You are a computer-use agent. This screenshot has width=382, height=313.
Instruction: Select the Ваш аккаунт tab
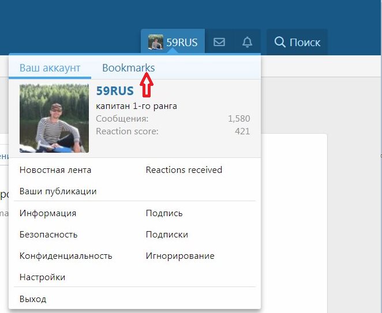pos(50,68)
